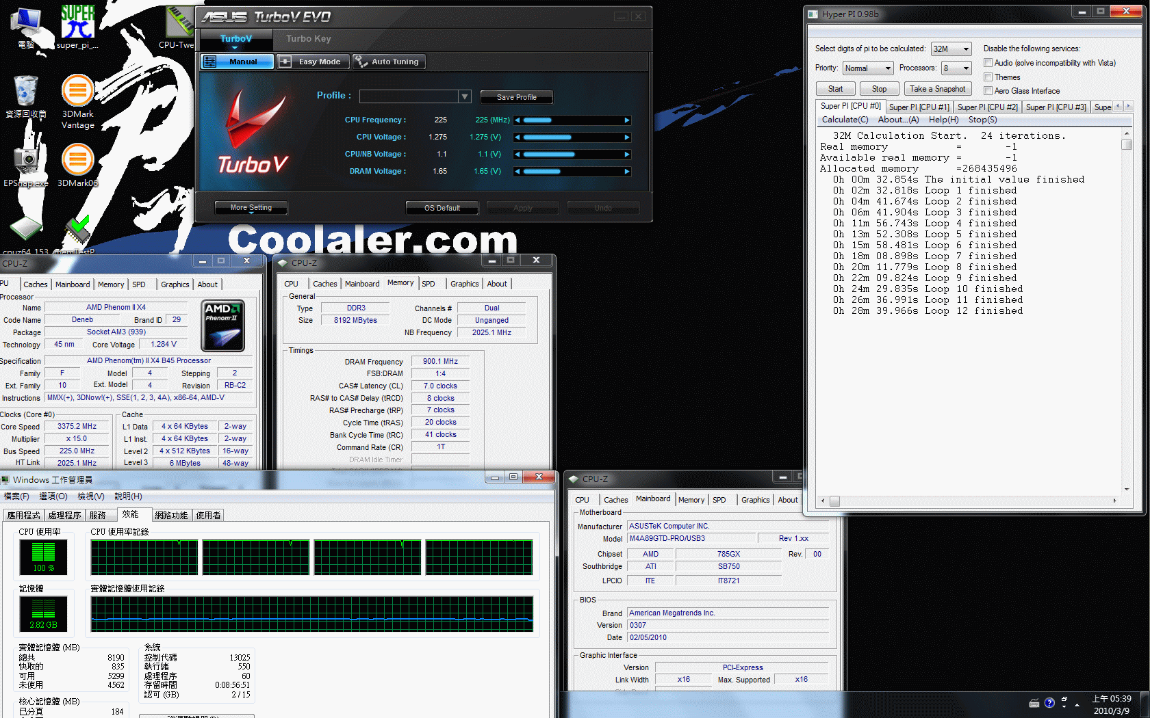Open the 電腦 desktop icon
Image resolution: width=1150 pixels, height=718 pixels.
[x=26, y=27]
